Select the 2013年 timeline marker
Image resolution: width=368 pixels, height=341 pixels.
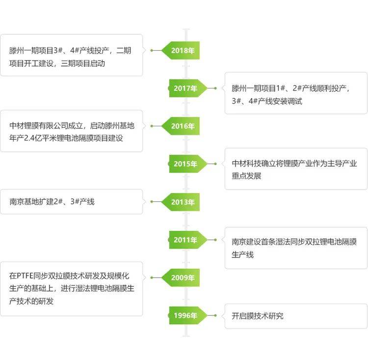point(181,202)
